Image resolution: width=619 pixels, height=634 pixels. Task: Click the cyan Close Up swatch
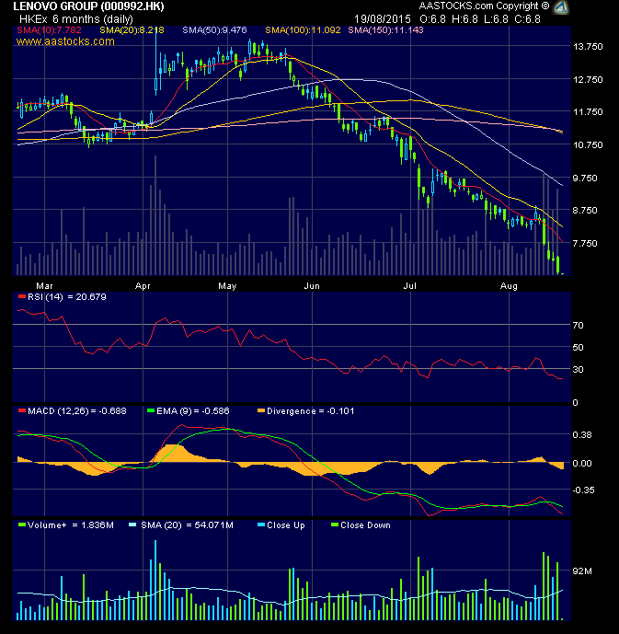point(261,524)
